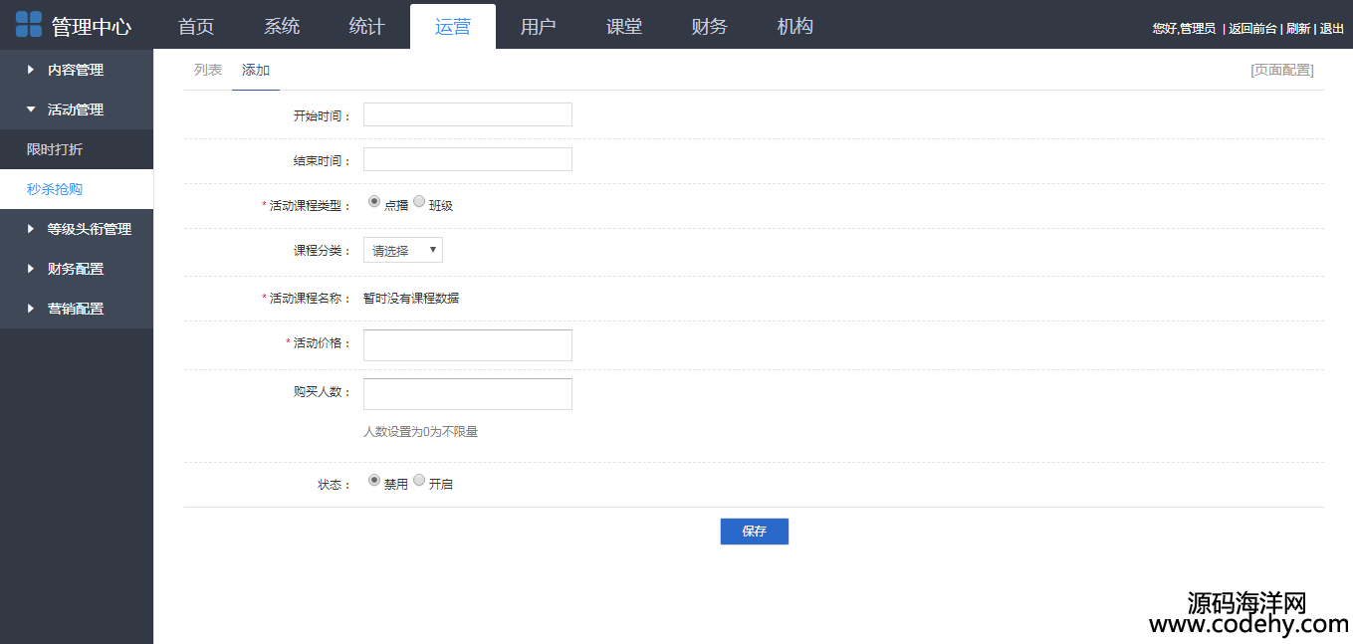Select the 班级 radio button

point(419,201)
